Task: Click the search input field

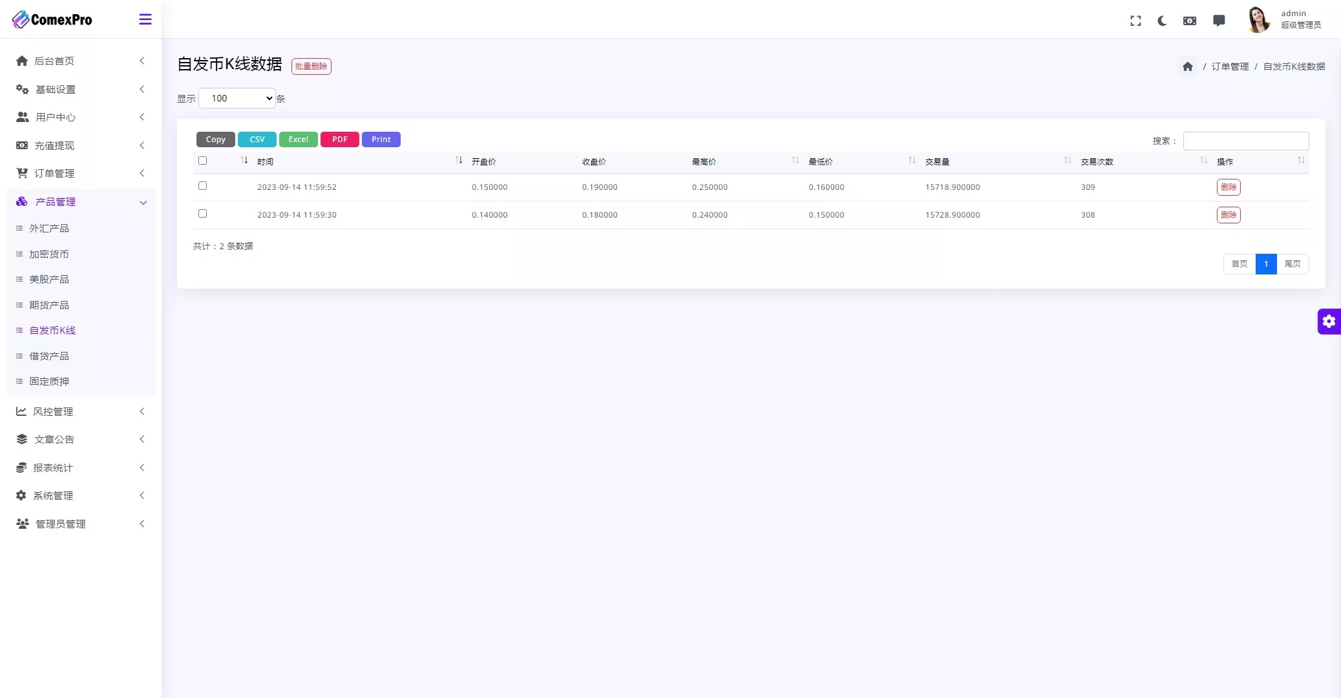Action: (x=1245, y=141)
